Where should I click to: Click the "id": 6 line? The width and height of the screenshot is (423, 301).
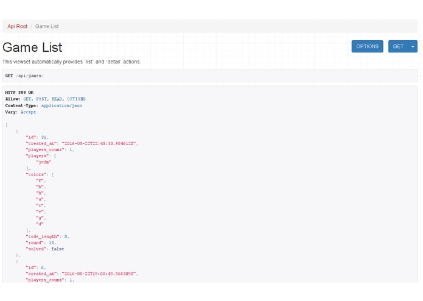tap(36, 267)
